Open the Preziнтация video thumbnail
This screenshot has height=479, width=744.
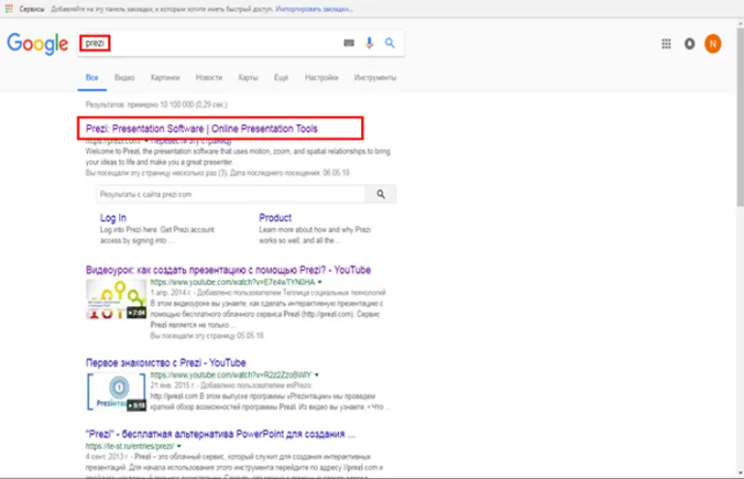pyautogui.click(x=116, y=392)
